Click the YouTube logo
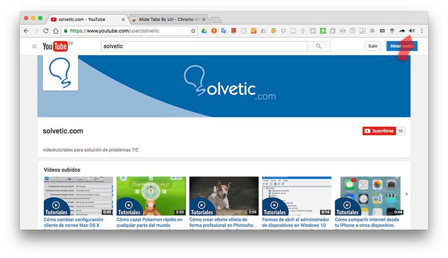448x258 pixels. click(x=55, y=46)
